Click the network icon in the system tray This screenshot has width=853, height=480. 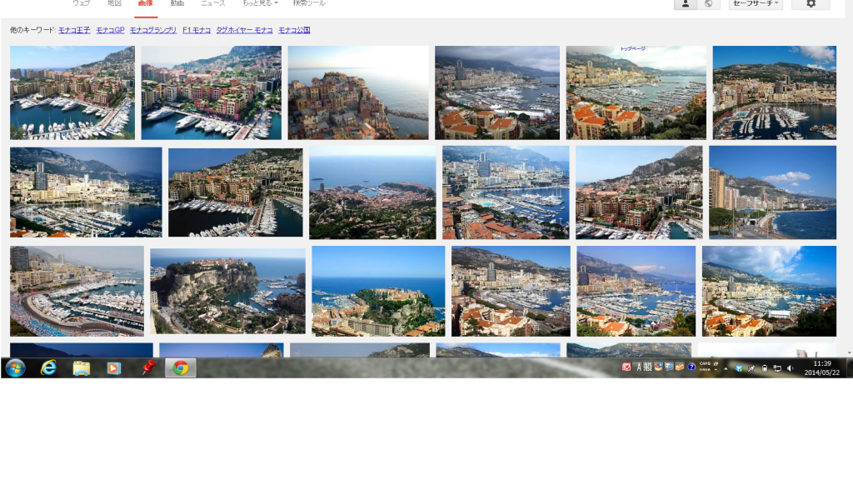[779, 367]
